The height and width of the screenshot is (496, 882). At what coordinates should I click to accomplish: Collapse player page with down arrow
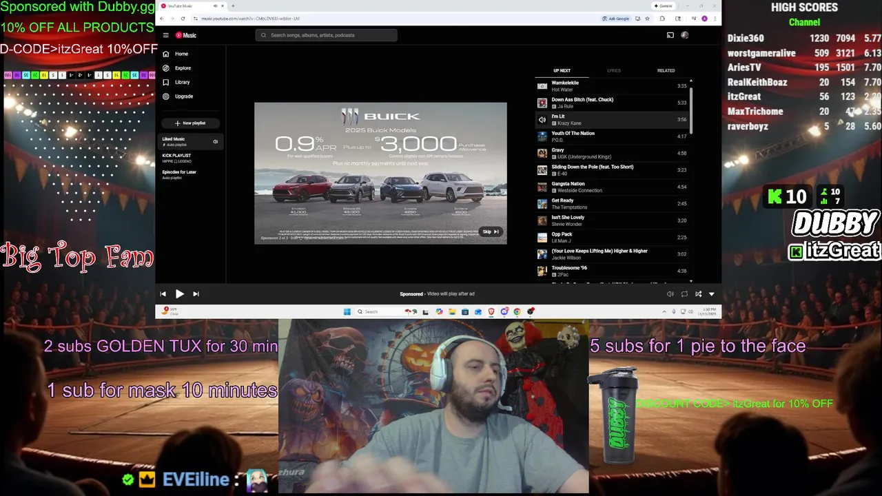(x=712, y=294)
